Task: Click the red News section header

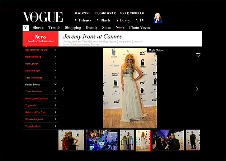Action: (41, 38)
